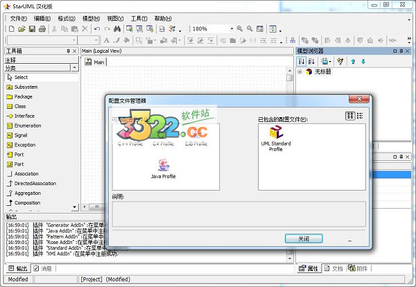416x287 pixels.
Task: Click the New project icon
Action: (11, 28)
